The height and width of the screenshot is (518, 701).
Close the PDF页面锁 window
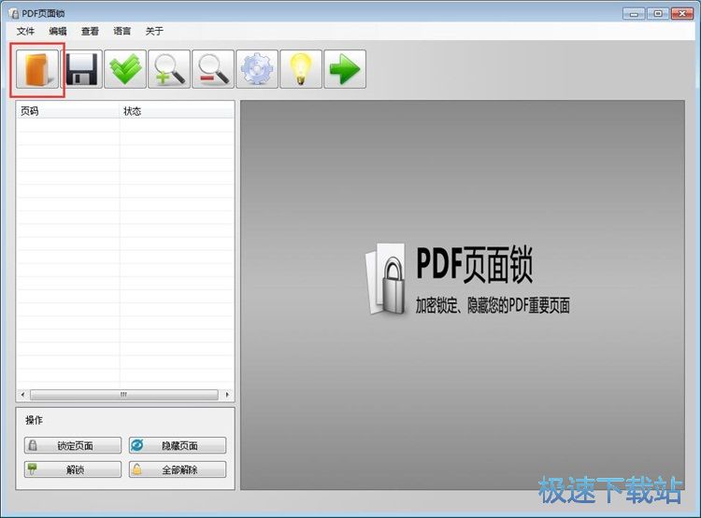682,14
